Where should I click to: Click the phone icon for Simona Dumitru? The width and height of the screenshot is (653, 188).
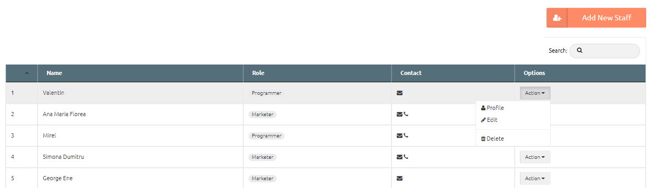[406, 157]
